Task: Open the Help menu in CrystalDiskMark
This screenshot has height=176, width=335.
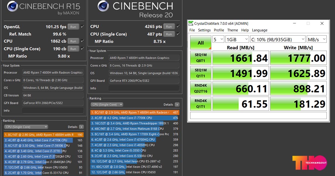Action: [245, 30]
